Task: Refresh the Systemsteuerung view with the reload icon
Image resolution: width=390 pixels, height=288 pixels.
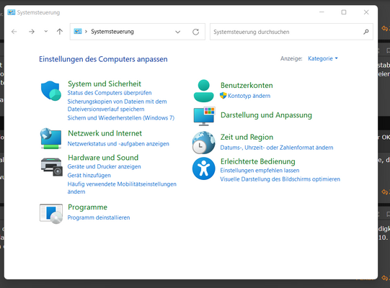Action: tap(196, 32)
